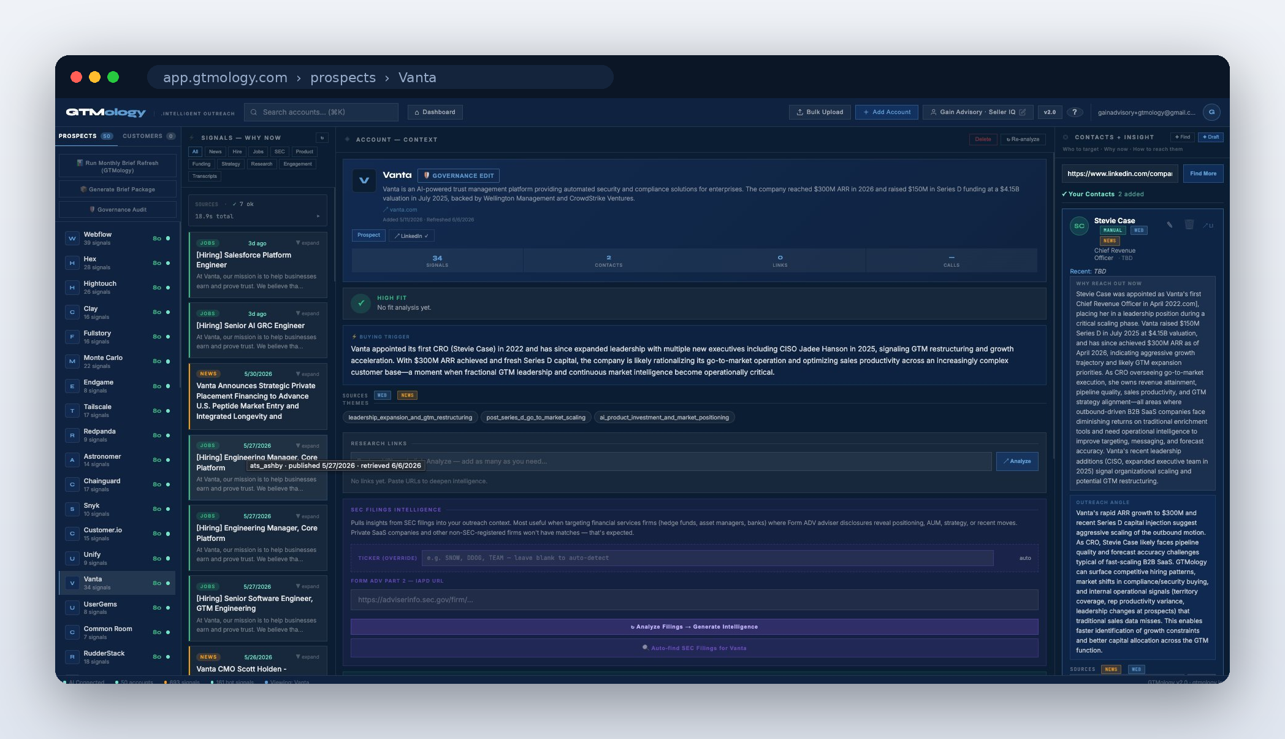Click the edit pencil beside Seller IQ
The height and width of the screenshot is (739, 1285).
point(1022,112)
